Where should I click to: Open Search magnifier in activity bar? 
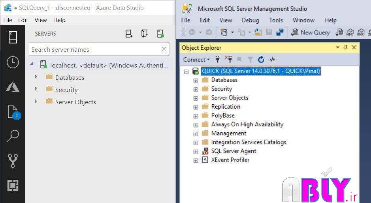(x=13, y=136)
